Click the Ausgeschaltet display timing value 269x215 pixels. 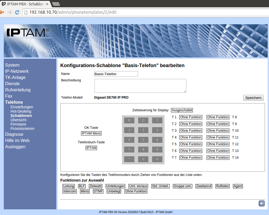tap(182, 110)
